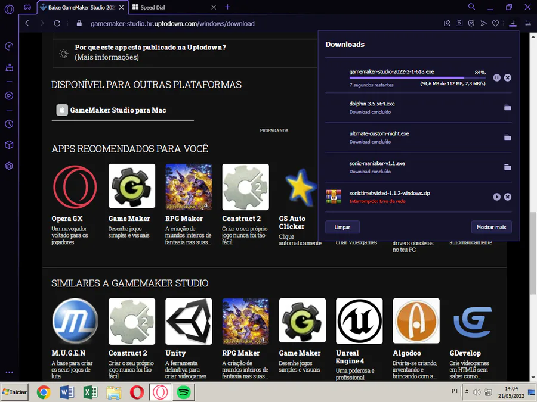Open Extensions cube sidebar icon

9,145
